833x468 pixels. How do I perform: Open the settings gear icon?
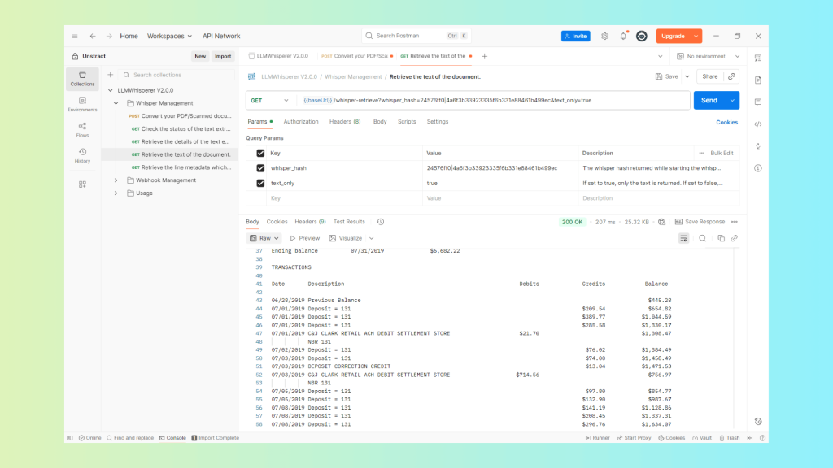(604, 36)
